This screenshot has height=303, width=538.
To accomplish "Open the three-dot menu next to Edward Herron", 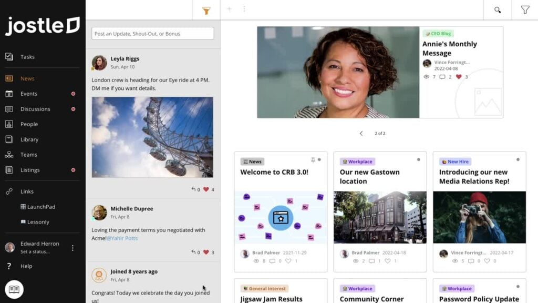I will point(72,247).
